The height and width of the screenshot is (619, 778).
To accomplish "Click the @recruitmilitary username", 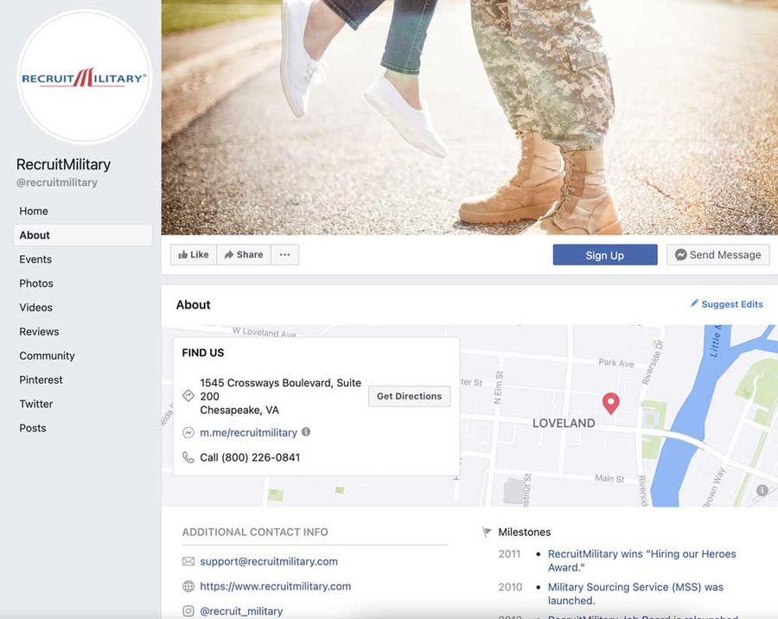I will [x=57, y=182].
